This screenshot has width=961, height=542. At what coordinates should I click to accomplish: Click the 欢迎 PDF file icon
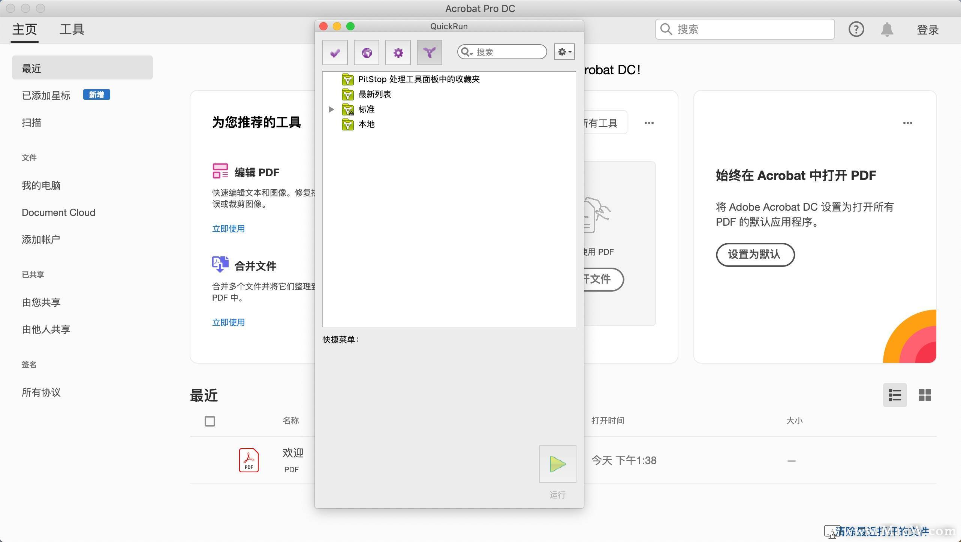[249, 460]
